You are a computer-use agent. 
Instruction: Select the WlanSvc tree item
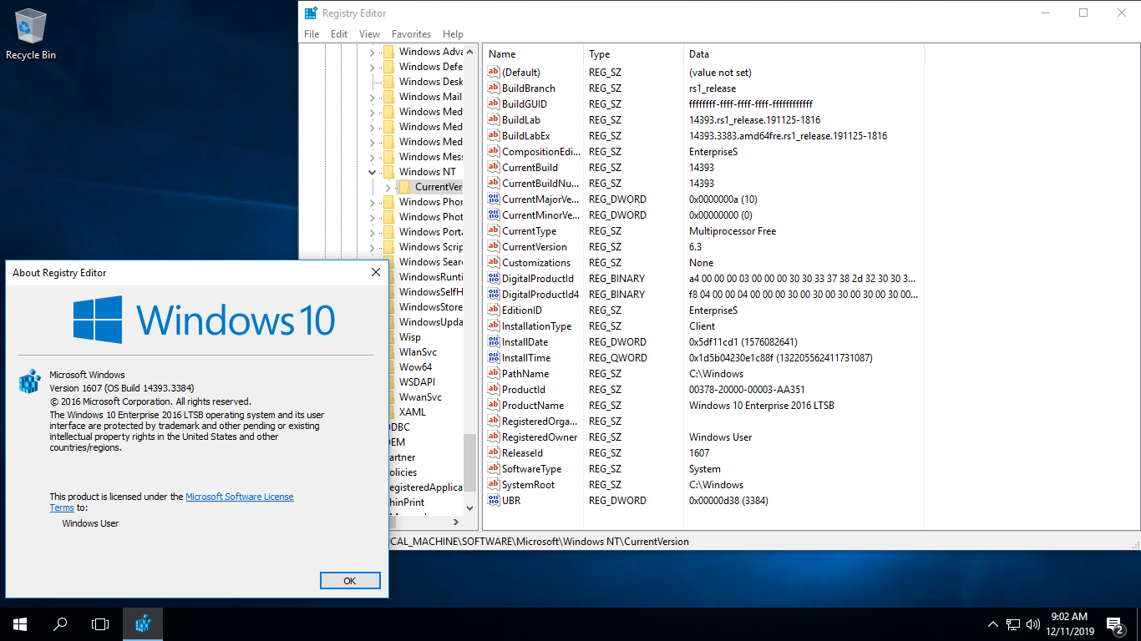point(418,352)
